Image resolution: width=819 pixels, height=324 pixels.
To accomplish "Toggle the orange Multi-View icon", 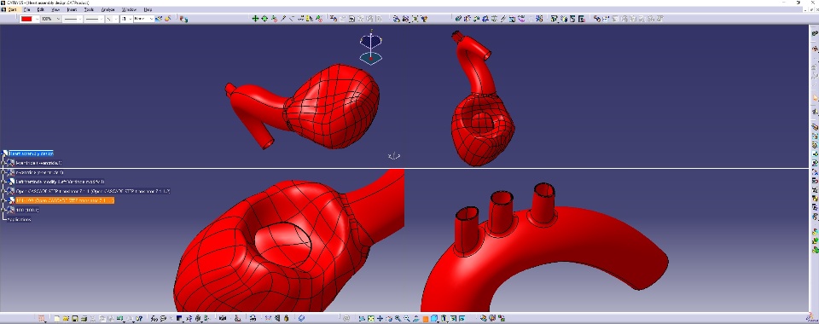I will [425, 319].
